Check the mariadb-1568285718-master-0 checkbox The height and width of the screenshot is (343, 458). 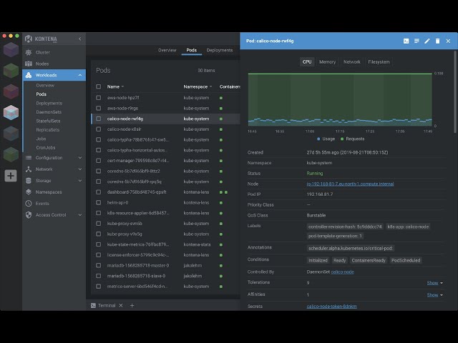pos(99,265)
